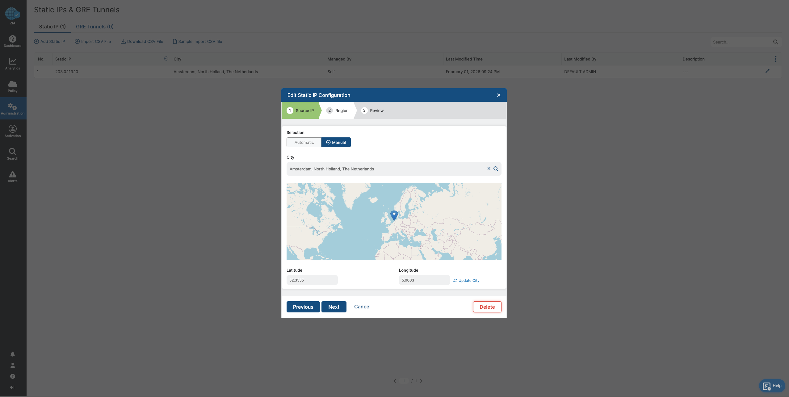
Task: Open the Static IP column sort dropdown
Action: tap(166, 59)
